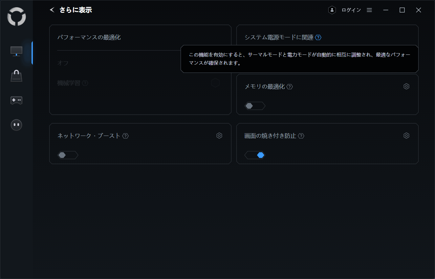Screen dimensions: 435x279
Task: Open the game controller page in sidebar
Action: point(16,100)
